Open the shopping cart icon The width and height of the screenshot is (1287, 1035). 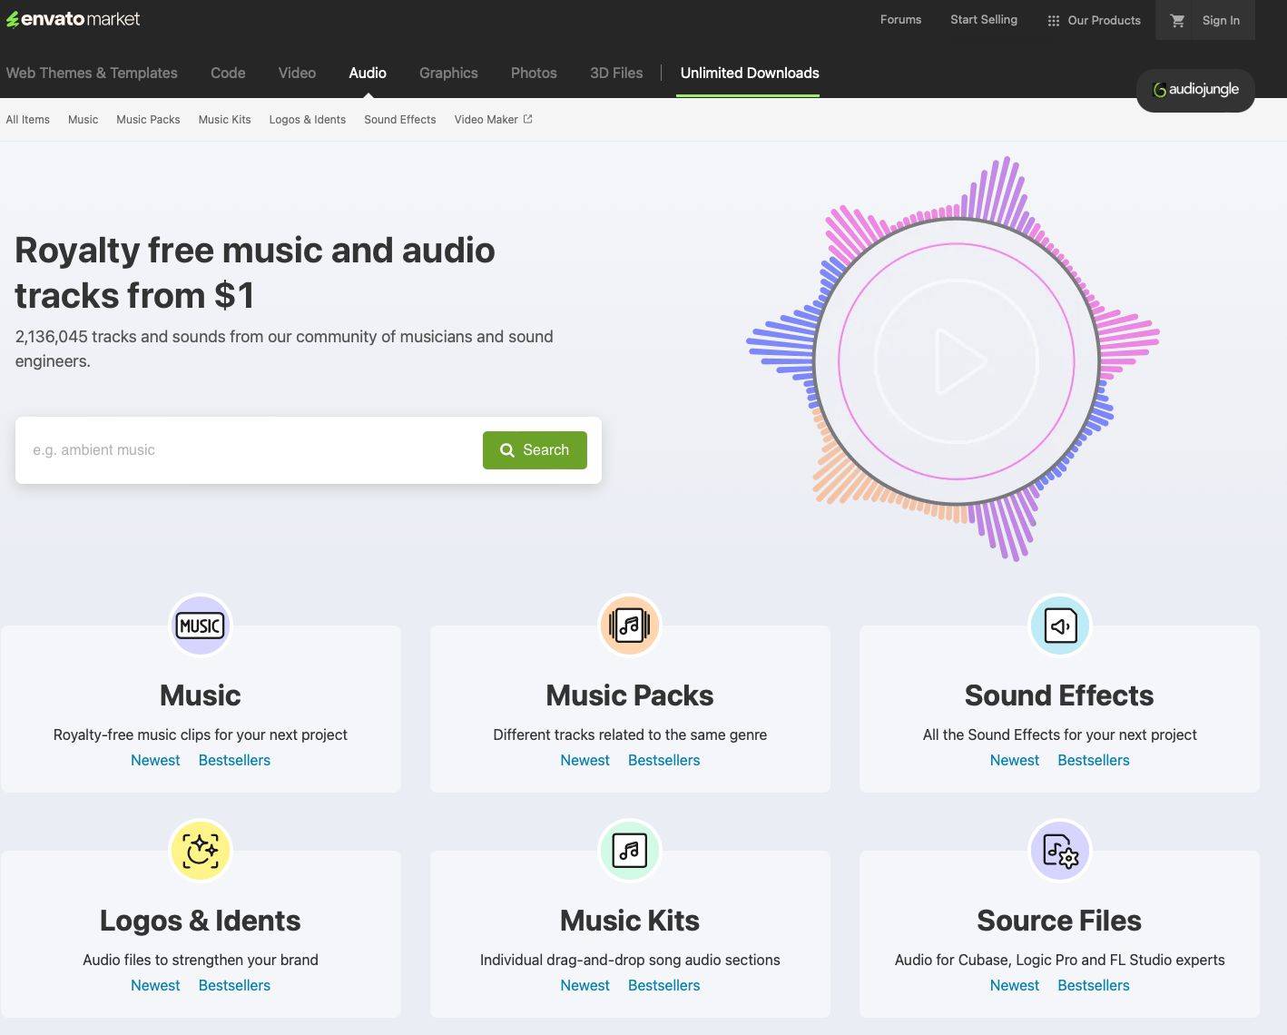[x=1177, y=20]
